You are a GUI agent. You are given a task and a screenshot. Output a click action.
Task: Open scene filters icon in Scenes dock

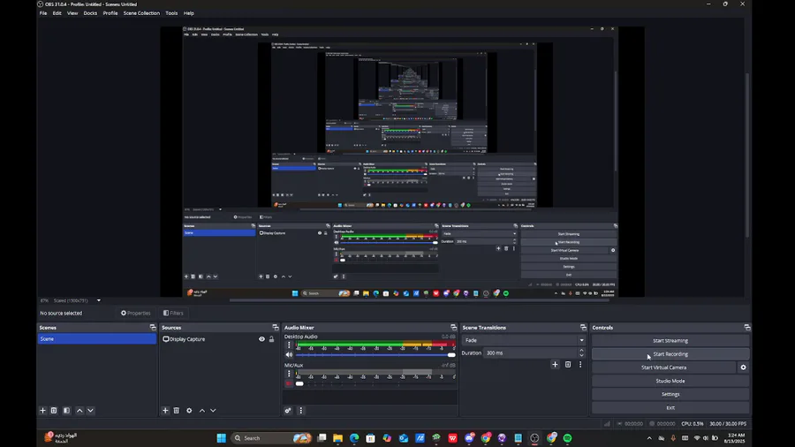point(66,411)
